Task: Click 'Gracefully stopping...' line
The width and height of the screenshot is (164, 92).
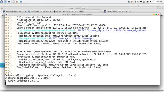Action: 40,75
